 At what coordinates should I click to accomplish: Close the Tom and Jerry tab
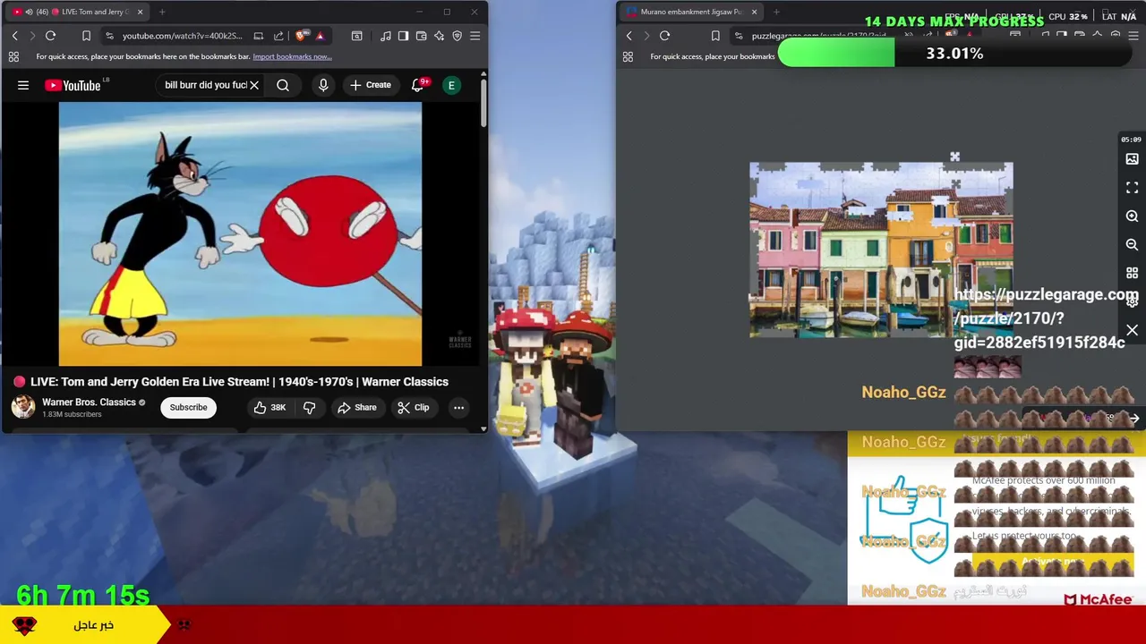click(x=140, y=12)
